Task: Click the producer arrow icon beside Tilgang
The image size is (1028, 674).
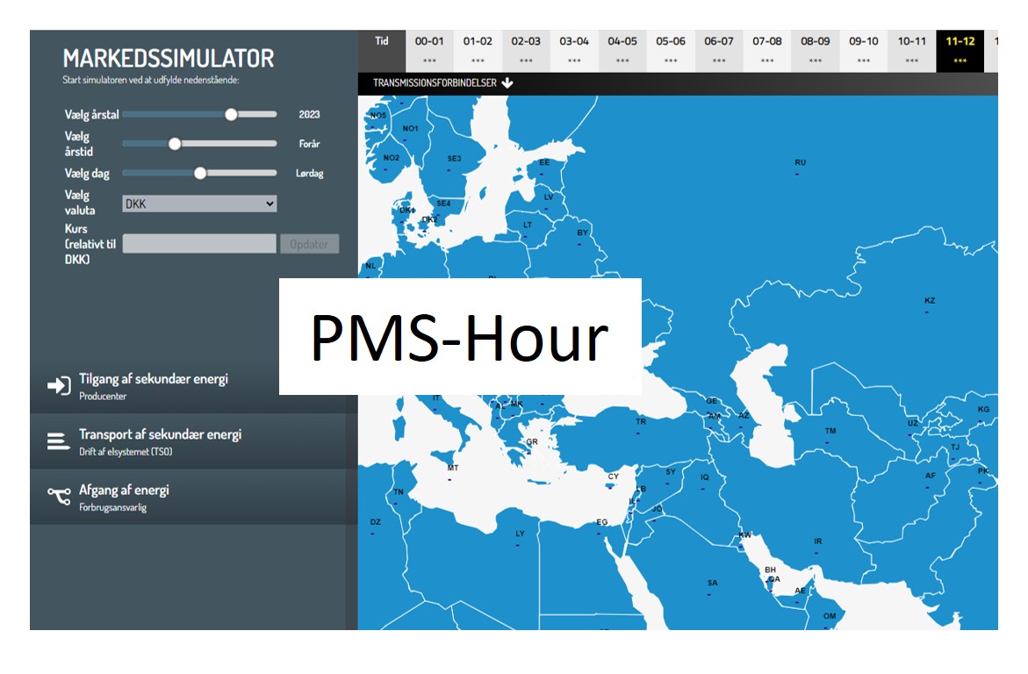Action: tap(59, 386)
